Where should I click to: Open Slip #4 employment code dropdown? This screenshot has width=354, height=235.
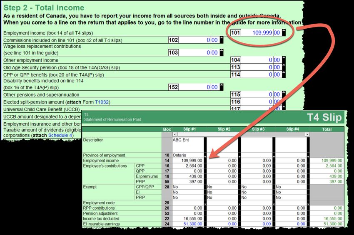click(308, 204)
